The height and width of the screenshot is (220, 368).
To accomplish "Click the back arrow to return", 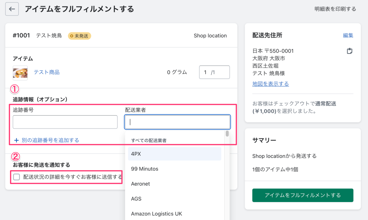I will tap(12, 9).
